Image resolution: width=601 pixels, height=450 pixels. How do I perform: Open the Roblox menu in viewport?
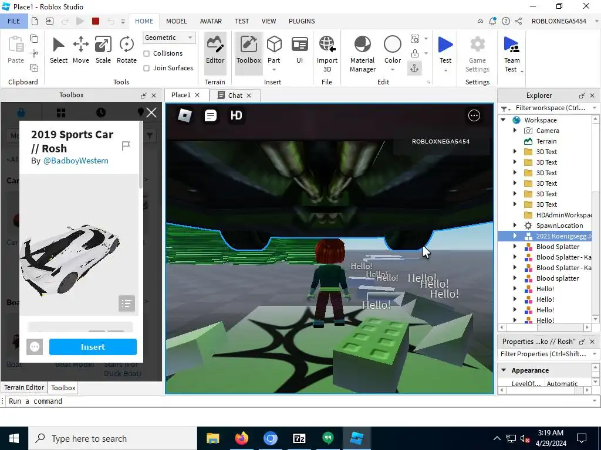(x=185, y=115)
